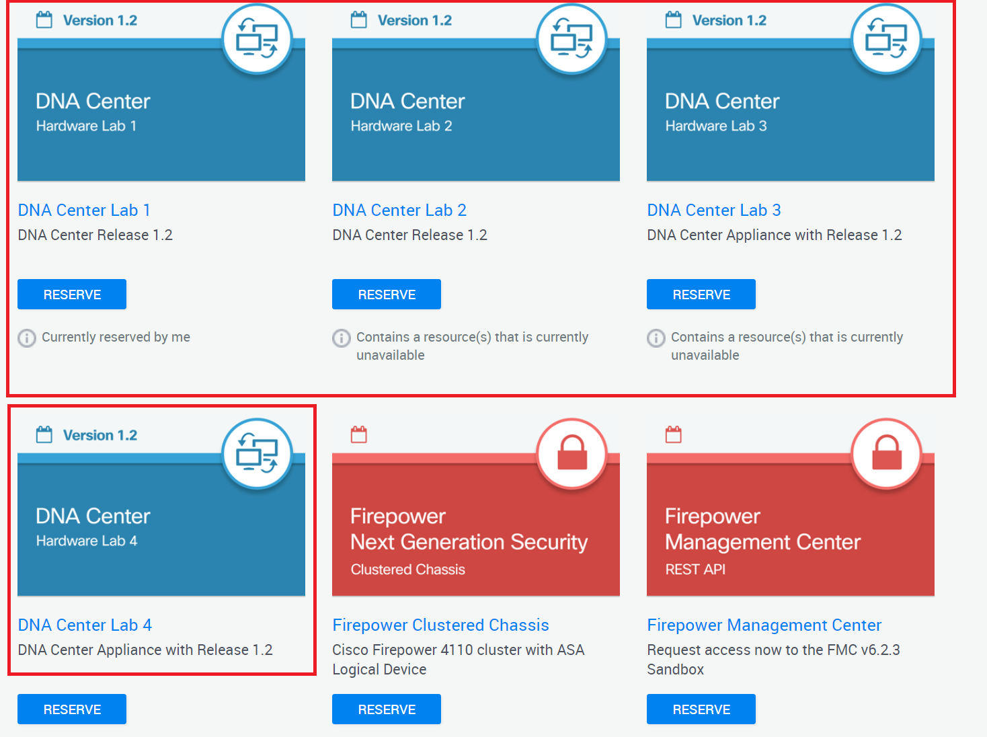This screenshot has height=737, width=987.
Task: Click the red calendar icon on Firepower Clustered Chassis card
Action: (x=359, y=435)
